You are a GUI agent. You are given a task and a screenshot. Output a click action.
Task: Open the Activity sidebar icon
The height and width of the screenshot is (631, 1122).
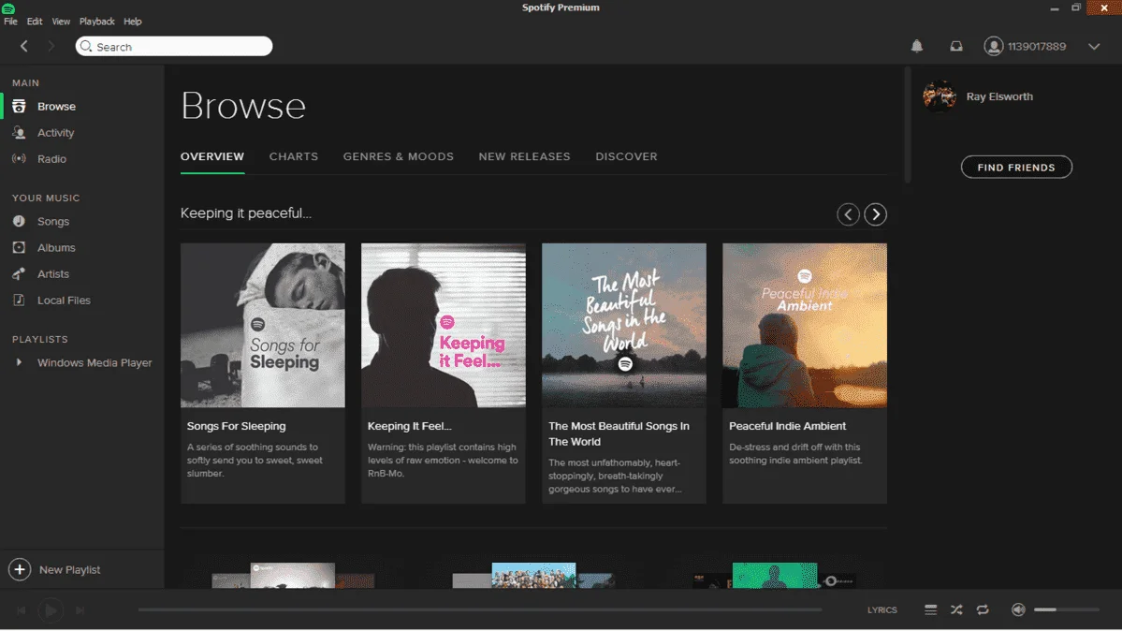click(x=19, y=133)
